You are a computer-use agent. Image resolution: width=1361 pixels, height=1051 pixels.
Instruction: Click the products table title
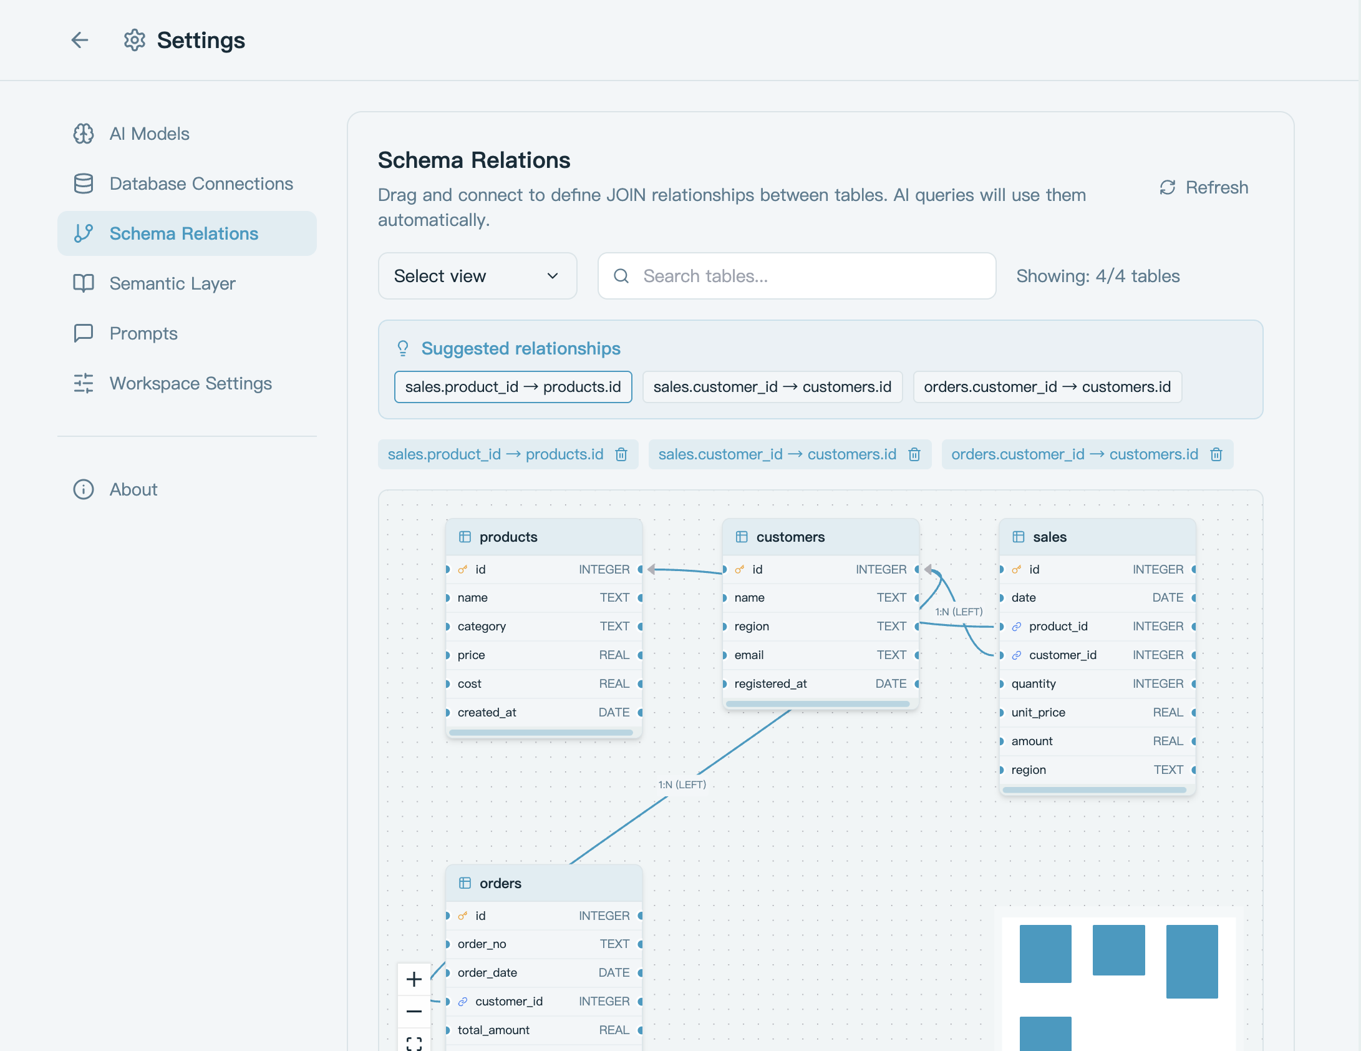pyautogui.click(x=508, y=537)
